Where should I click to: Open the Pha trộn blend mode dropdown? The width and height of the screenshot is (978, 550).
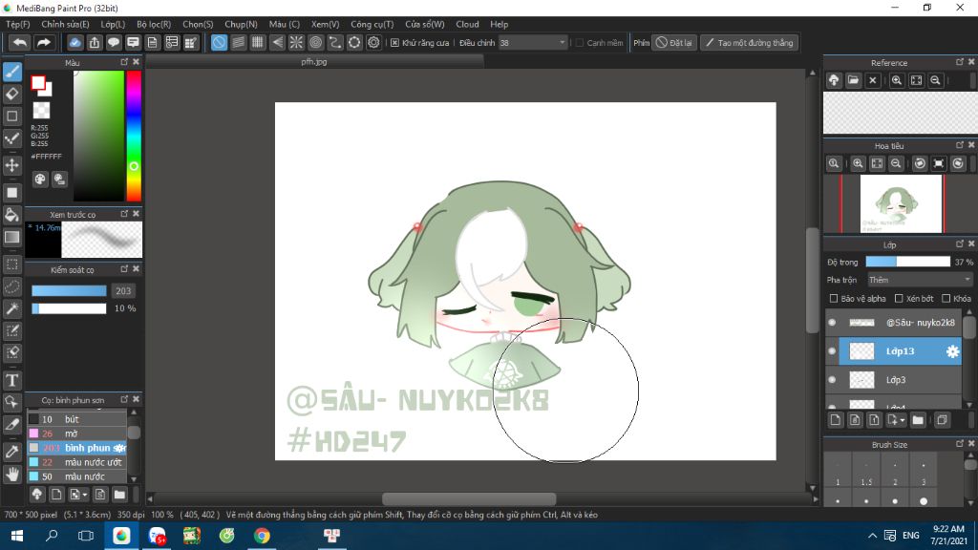920,280
